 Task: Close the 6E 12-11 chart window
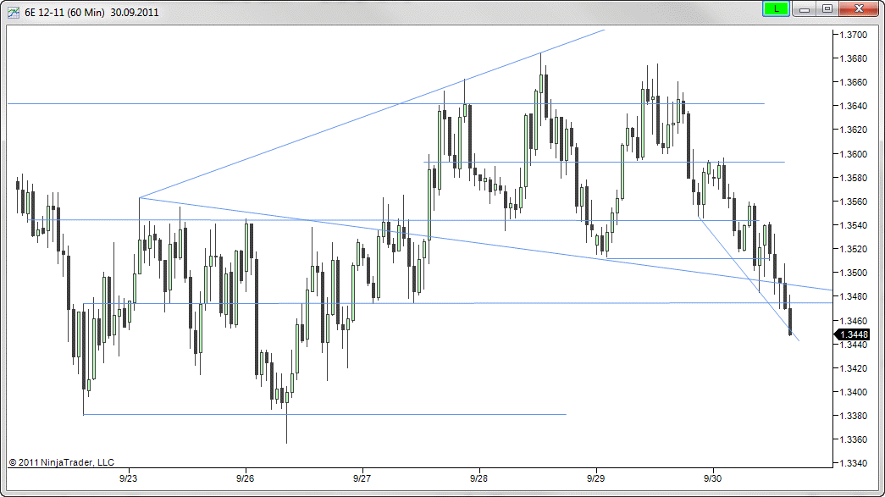(859, 9)
